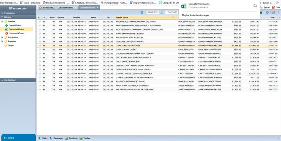Expand the Facturación accordion panel
This screenshot has width=281, height=141.
coord(18,13)
